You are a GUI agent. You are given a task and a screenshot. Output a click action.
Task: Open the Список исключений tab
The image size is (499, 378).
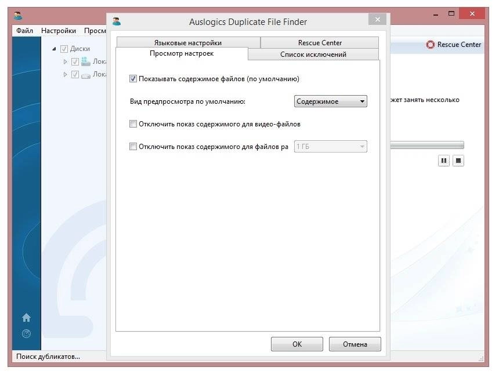[x=313, y=54]
